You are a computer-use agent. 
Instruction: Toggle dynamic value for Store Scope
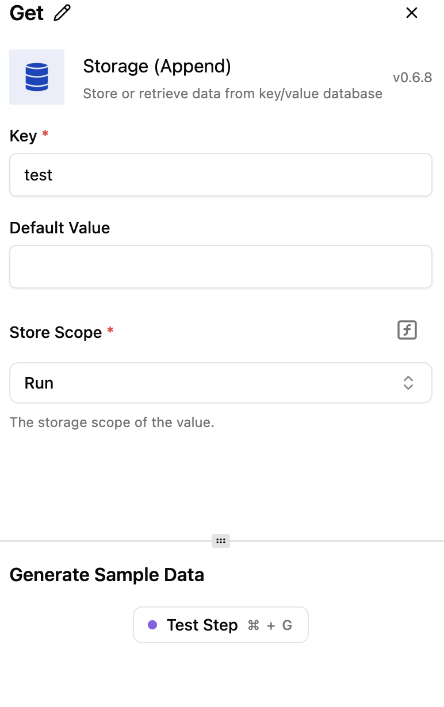pos(407,330)
